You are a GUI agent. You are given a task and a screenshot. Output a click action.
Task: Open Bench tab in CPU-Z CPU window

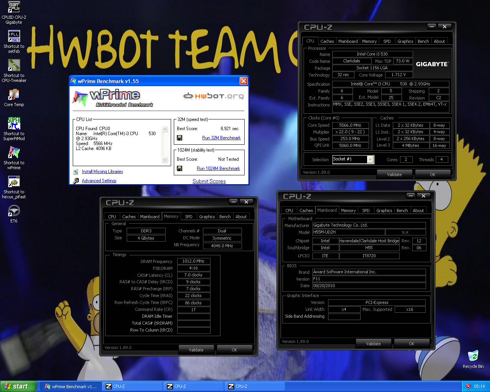423,41
